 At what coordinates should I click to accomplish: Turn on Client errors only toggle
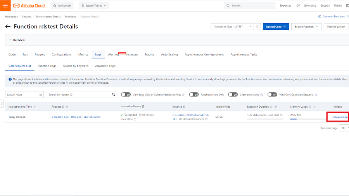[233, 95]
